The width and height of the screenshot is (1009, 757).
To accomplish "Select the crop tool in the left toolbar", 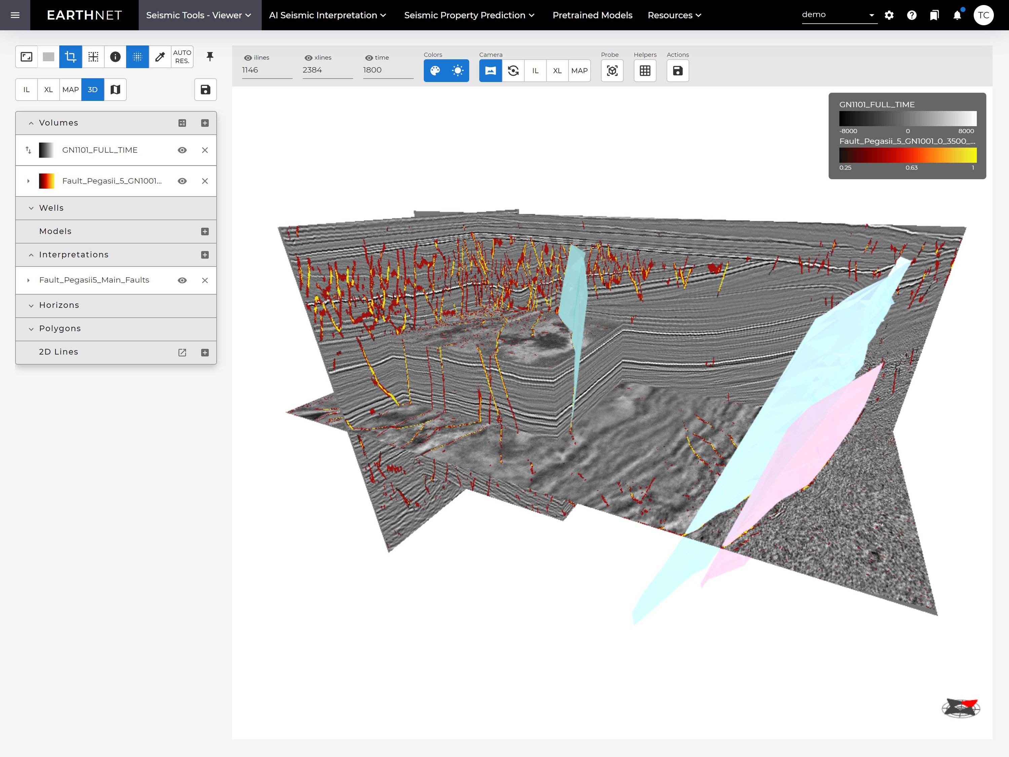I will pos(70,56).
